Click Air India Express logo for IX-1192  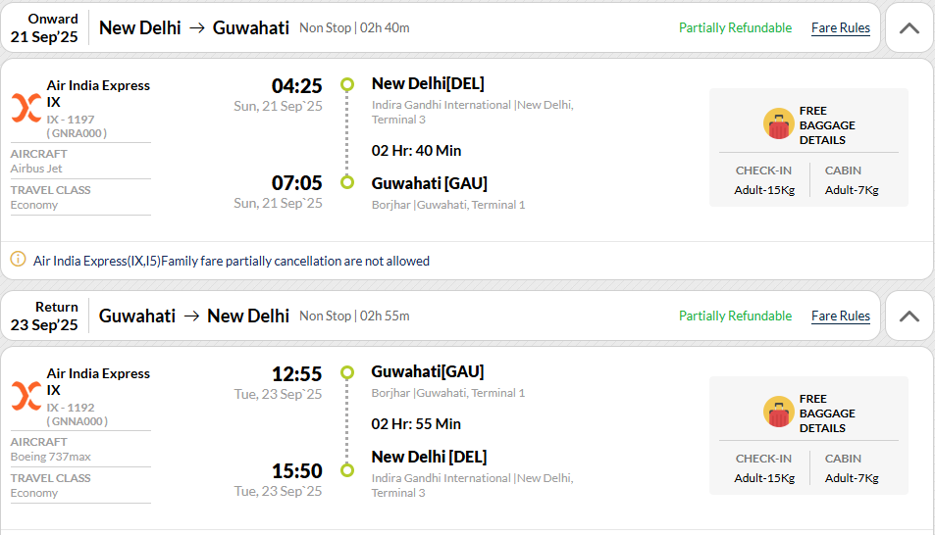point(26,396)
